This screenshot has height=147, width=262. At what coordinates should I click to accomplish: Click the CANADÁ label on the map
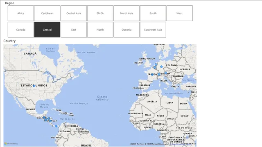point(30,53)
